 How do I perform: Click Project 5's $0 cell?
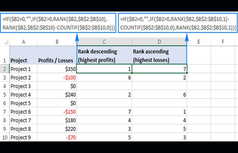tap(57, 103)
